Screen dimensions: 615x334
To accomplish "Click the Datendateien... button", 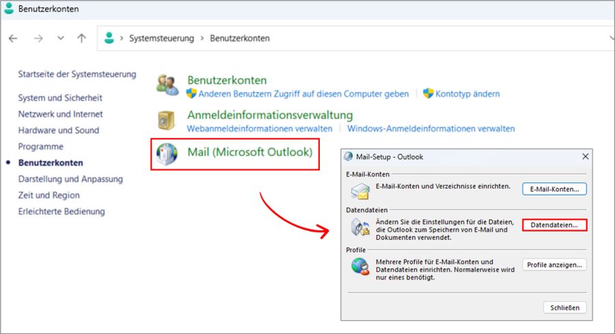I will point(555,225).
